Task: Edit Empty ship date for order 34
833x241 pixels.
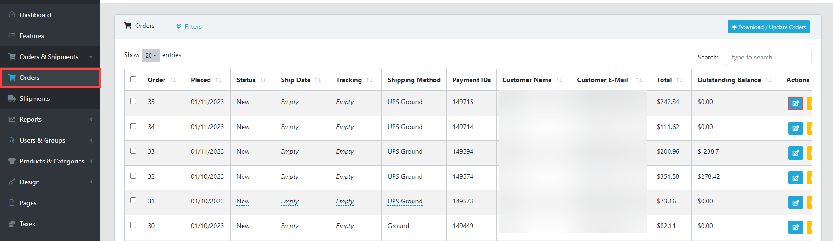Action: coord(289,127)
